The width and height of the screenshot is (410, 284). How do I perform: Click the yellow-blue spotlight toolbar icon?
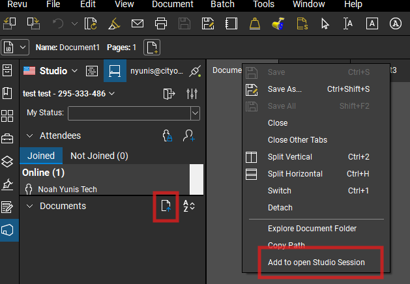tap(278, 24)
